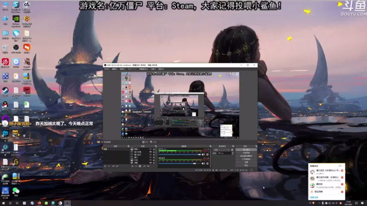Open the QQ penguin desktop icon
This screenshot has height=206, width=367.
[5, 106]
